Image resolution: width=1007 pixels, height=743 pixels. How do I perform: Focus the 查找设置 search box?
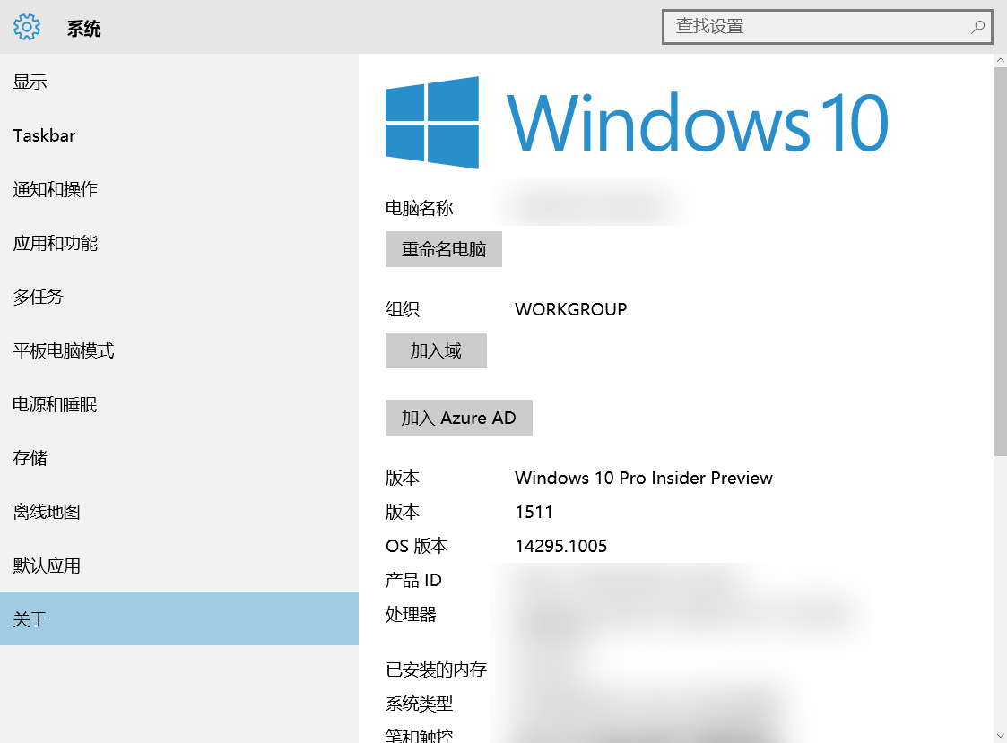816,27
